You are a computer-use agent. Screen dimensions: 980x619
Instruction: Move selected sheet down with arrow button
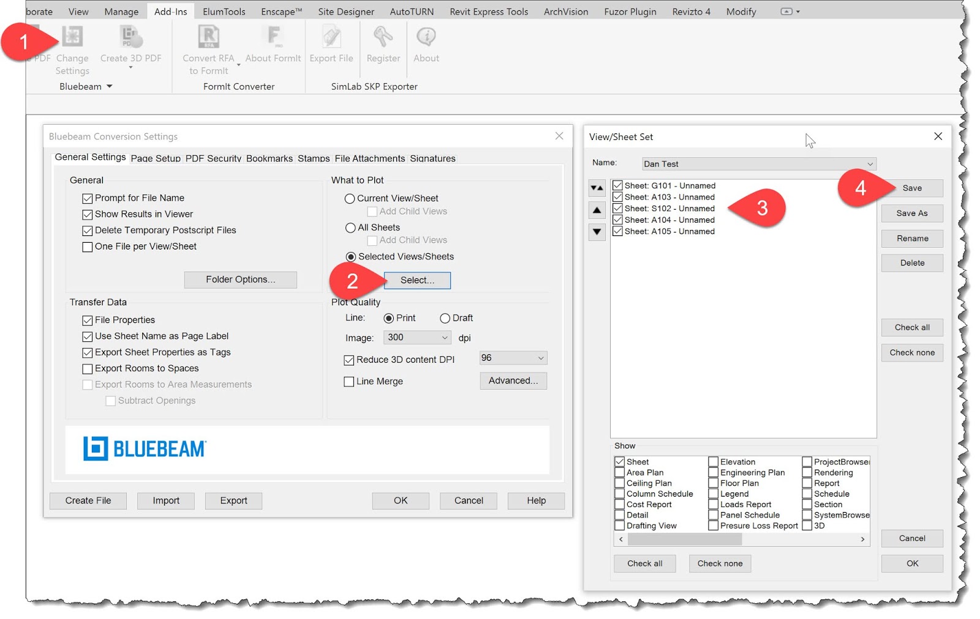point(597,232)
